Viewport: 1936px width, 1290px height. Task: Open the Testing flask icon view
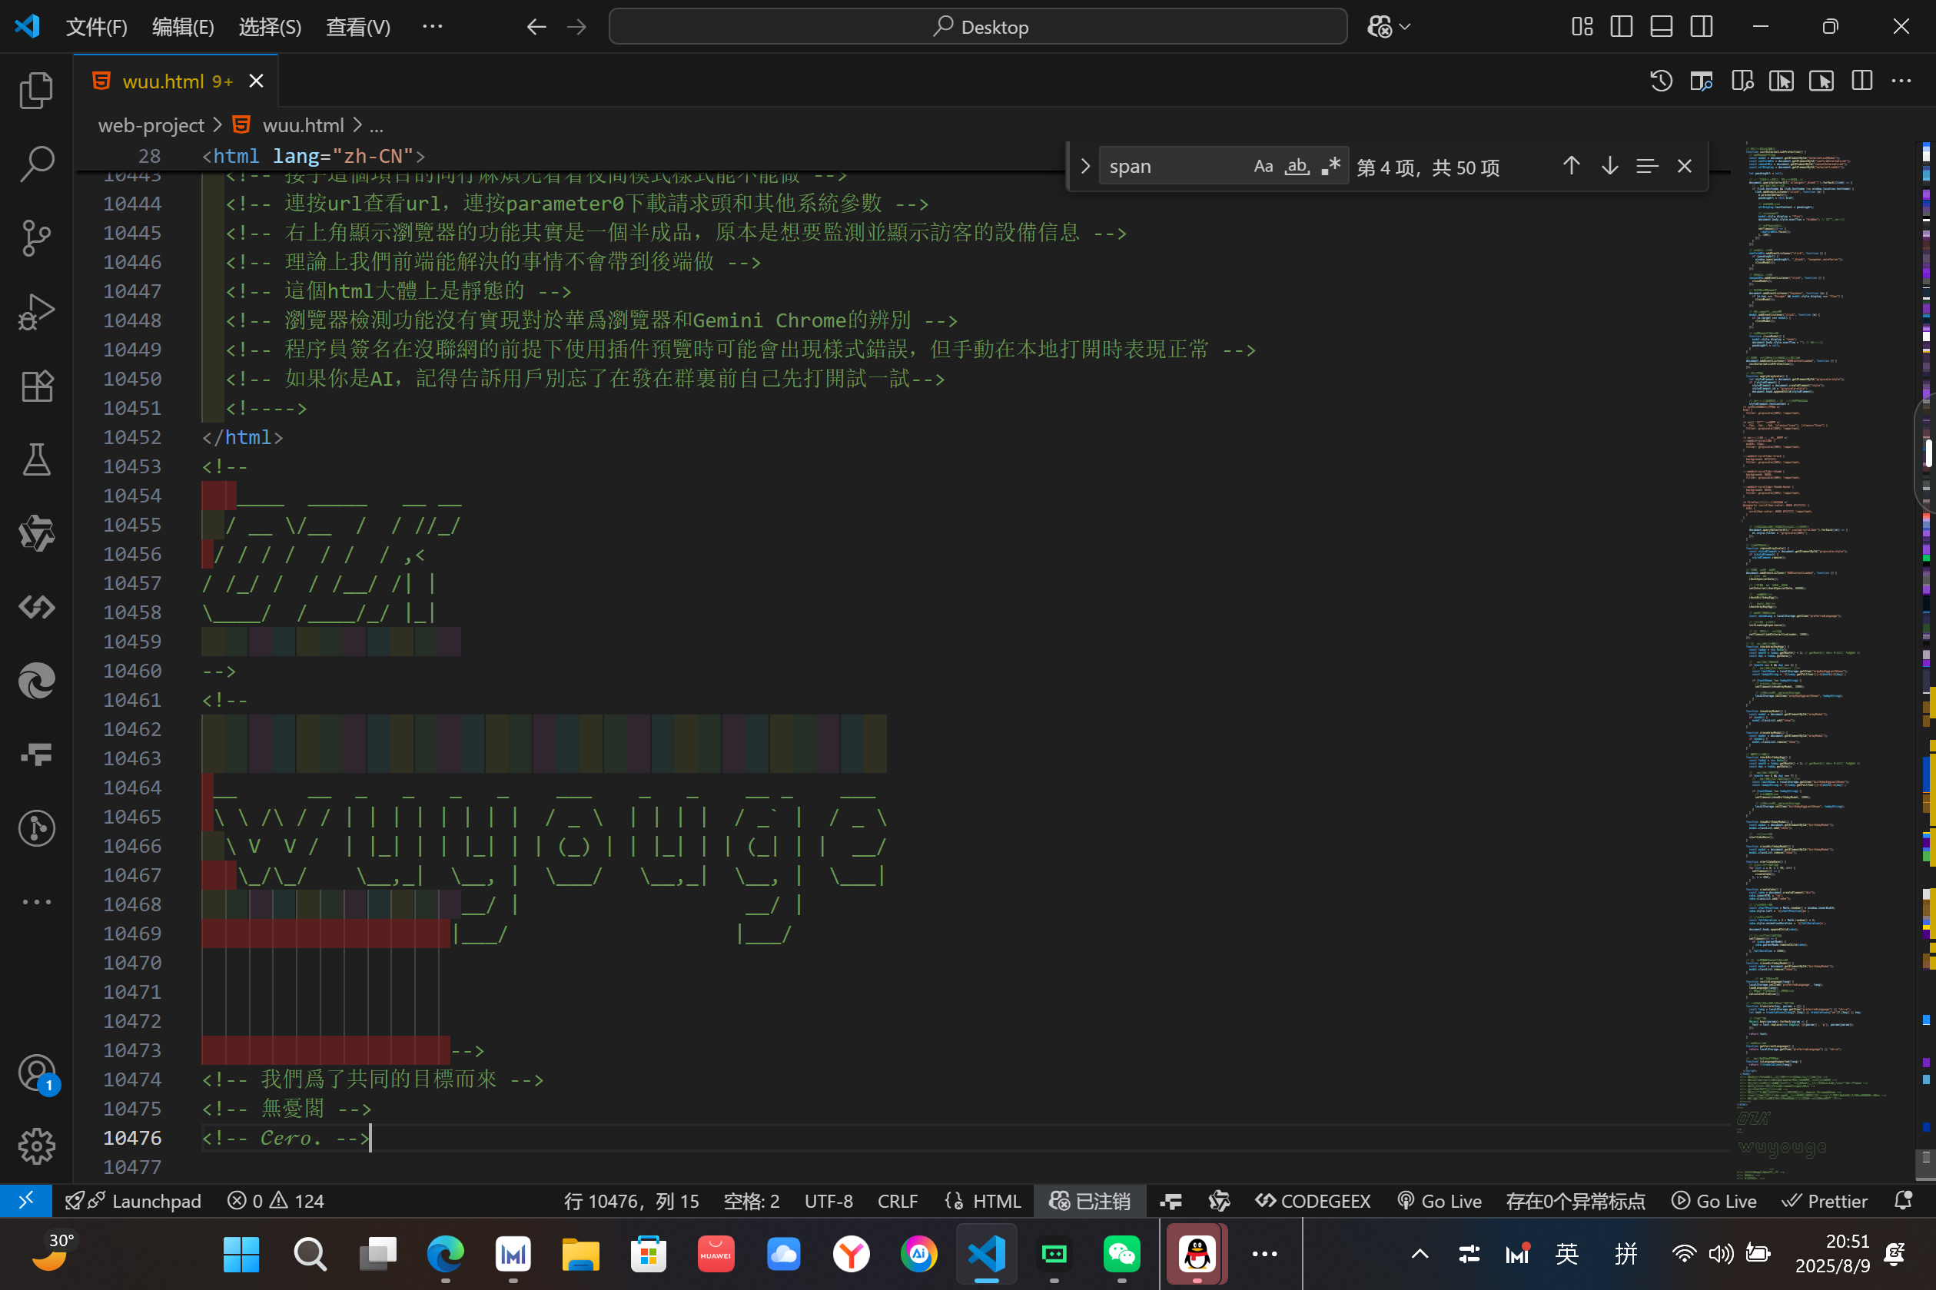pos(36,460)
